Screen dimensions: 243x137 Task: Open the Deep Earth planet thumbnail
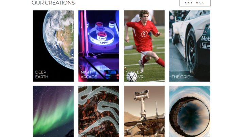click(x=53, y=46)
